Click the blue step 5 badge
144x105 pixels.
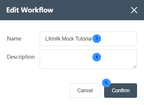pos(106,83)
